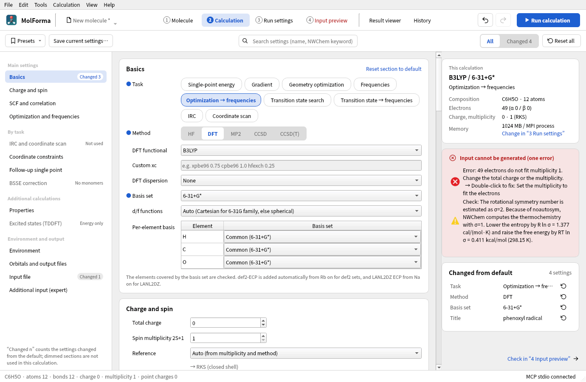Open the Result viewer tab

click(x=385, y=20)
